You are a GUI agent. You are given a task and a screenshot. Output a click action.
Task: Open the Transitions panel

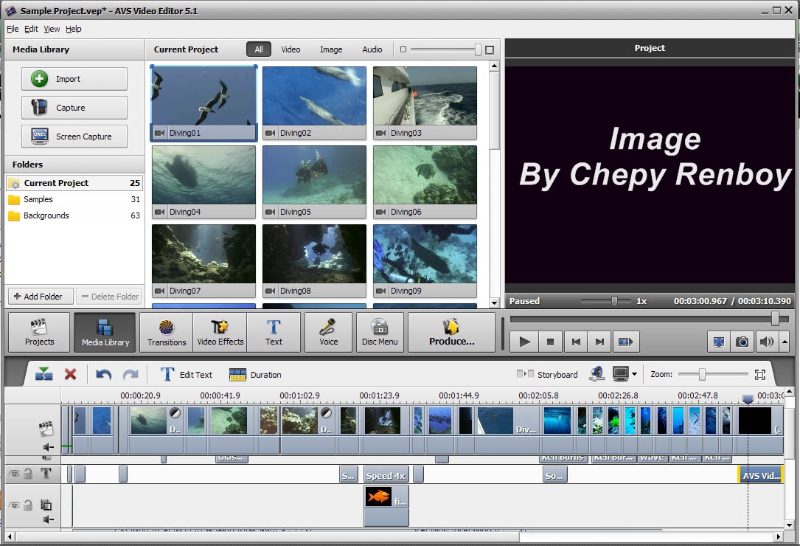coord(167,333)
